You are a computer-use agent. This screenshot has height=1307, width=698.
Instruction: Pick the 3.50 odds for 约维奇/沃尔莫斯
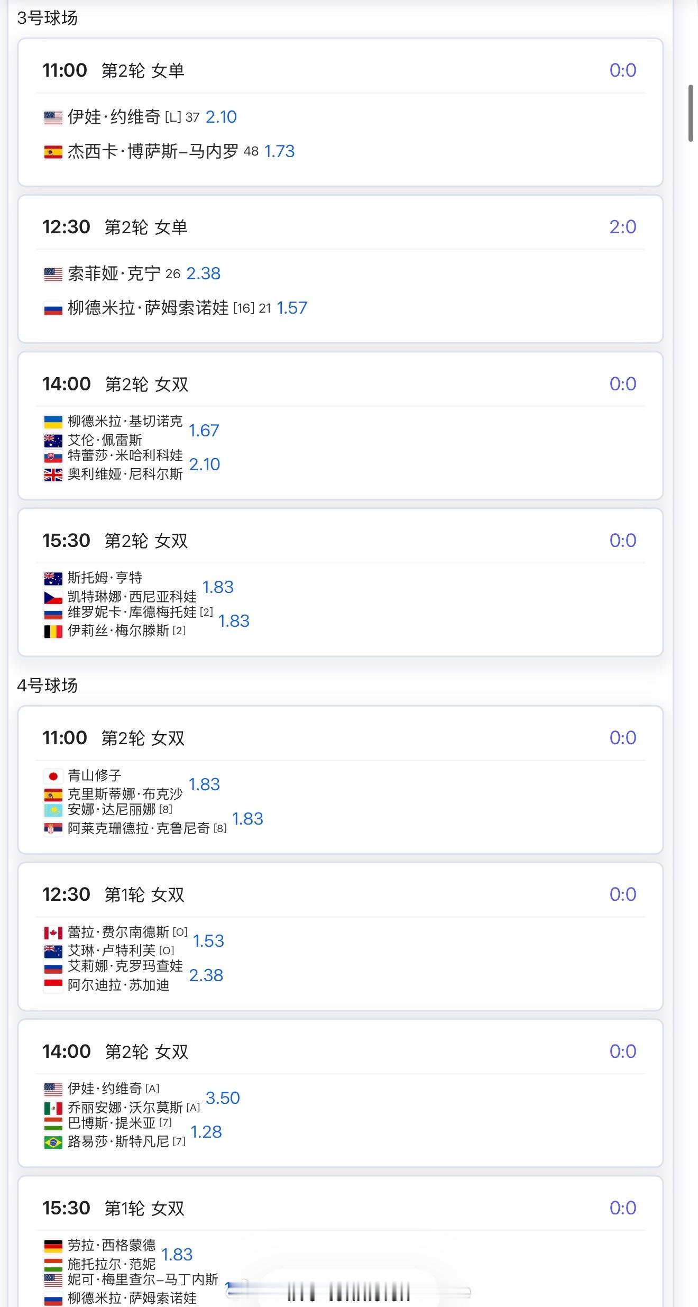point(223,1098)
